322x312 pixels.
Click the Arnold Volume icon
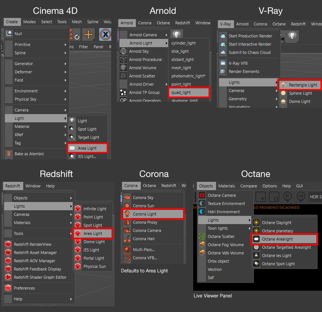pyautogui.click(x=122, y=68)
